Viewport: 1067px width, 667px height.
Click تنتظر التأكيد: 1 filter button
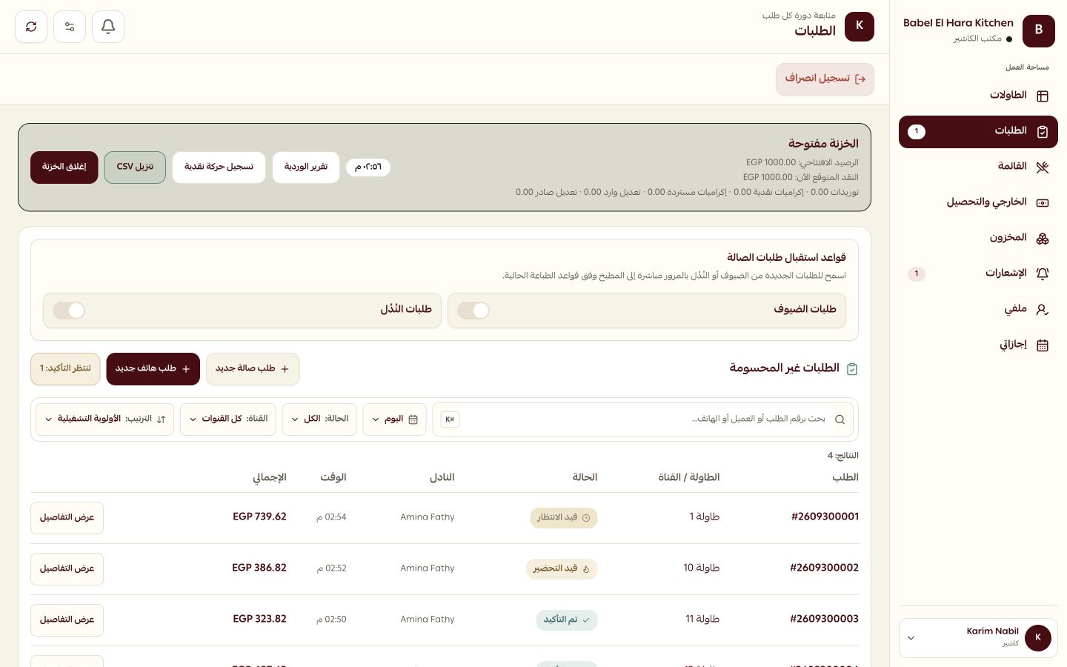[x=65, y=369]
